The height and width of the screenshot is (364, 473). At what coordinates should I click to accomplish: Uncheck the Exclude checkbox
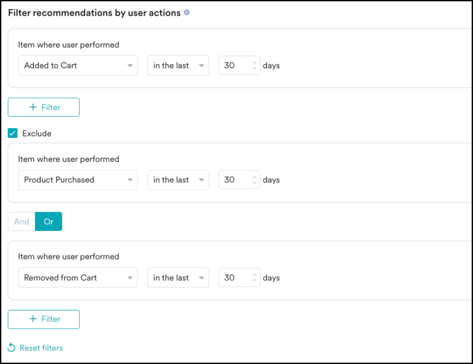(x=12, y=133)
